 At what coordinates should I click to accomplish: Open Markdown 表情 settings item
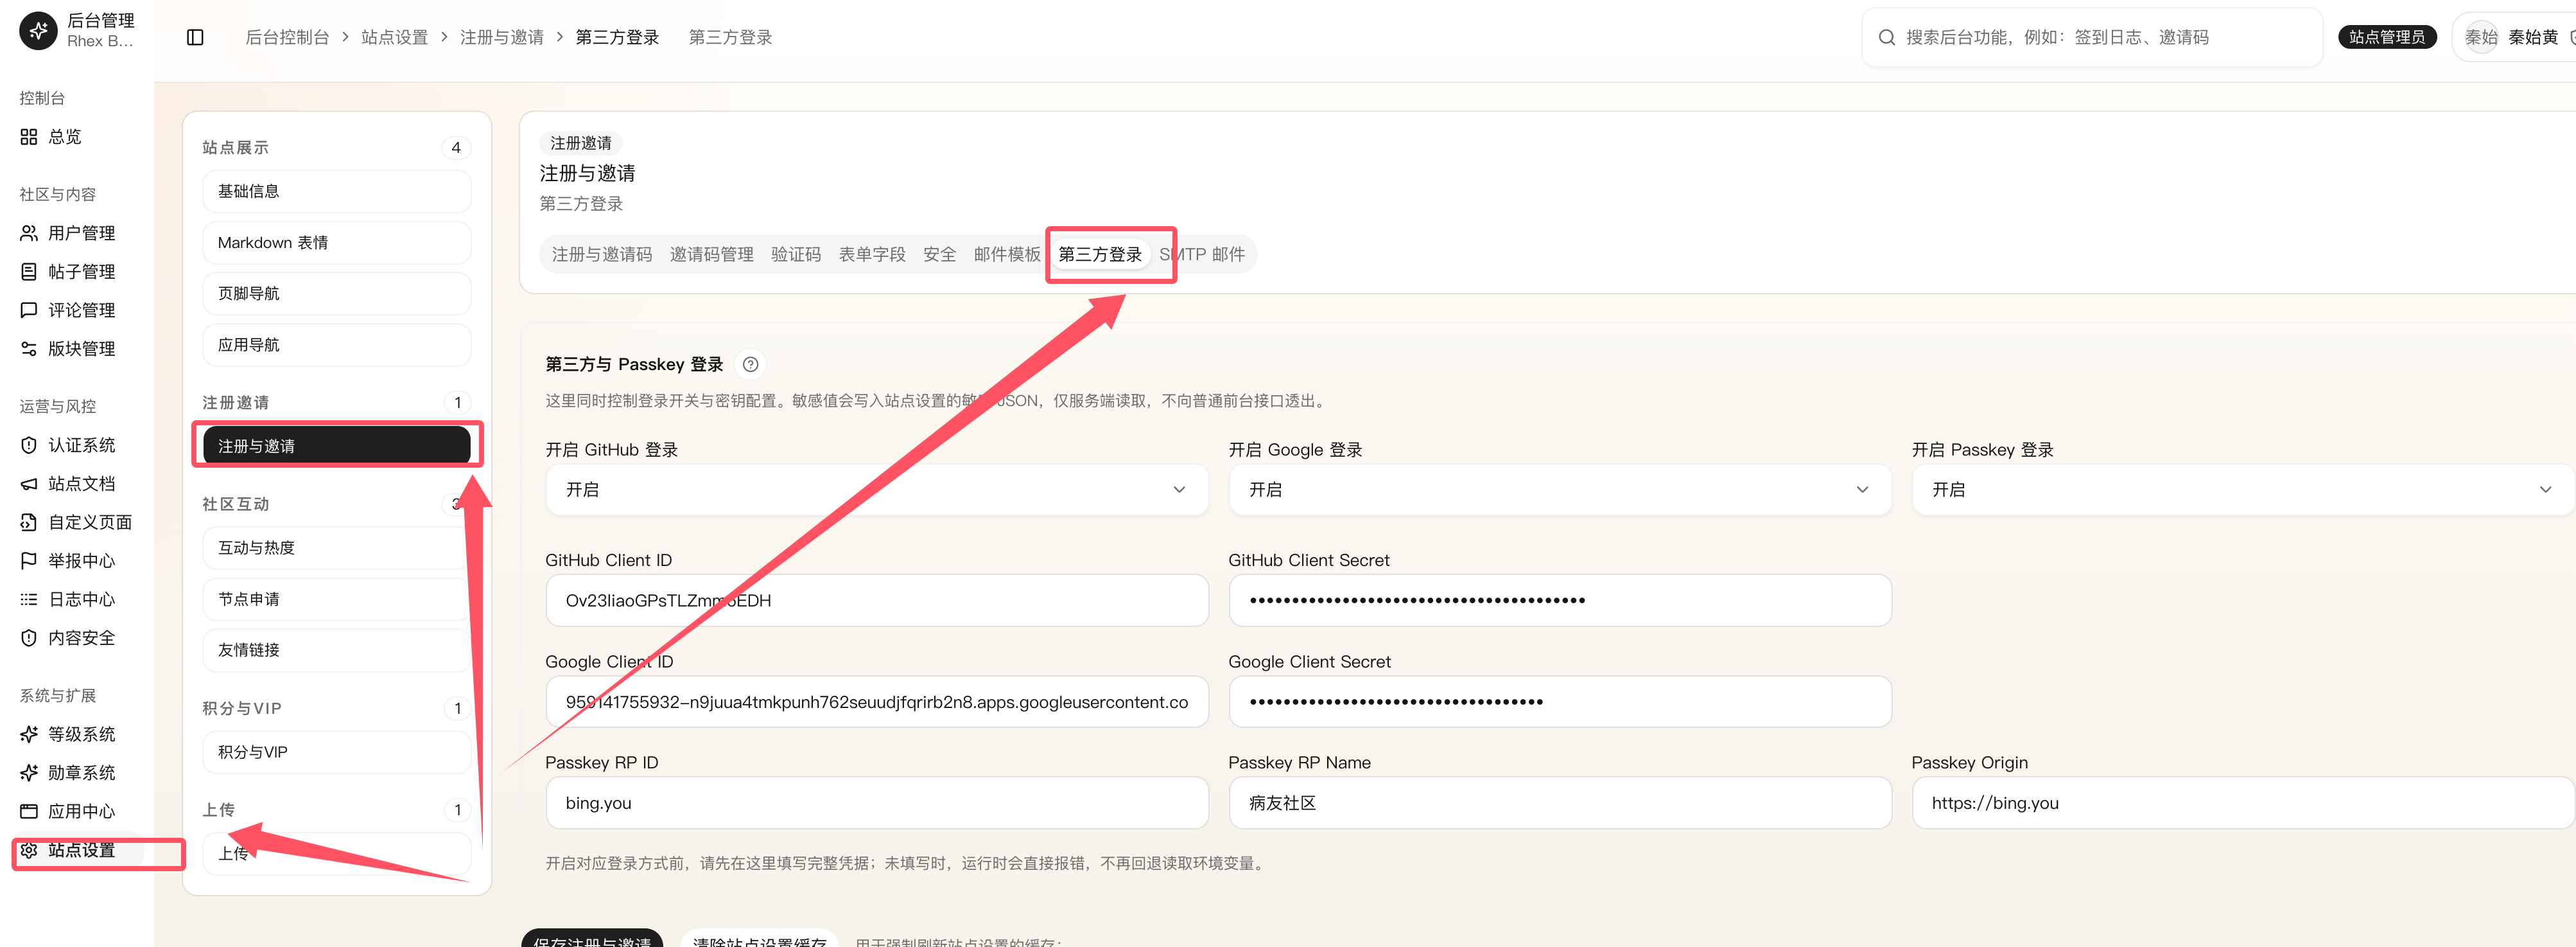[336, 242]
